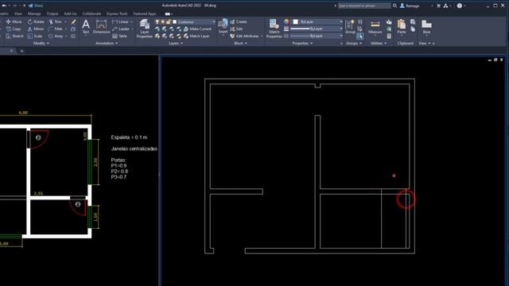The height and width of the screenshot is (286, 509).
Task: Open the current layer dropdown list
Action: point(214,21)
